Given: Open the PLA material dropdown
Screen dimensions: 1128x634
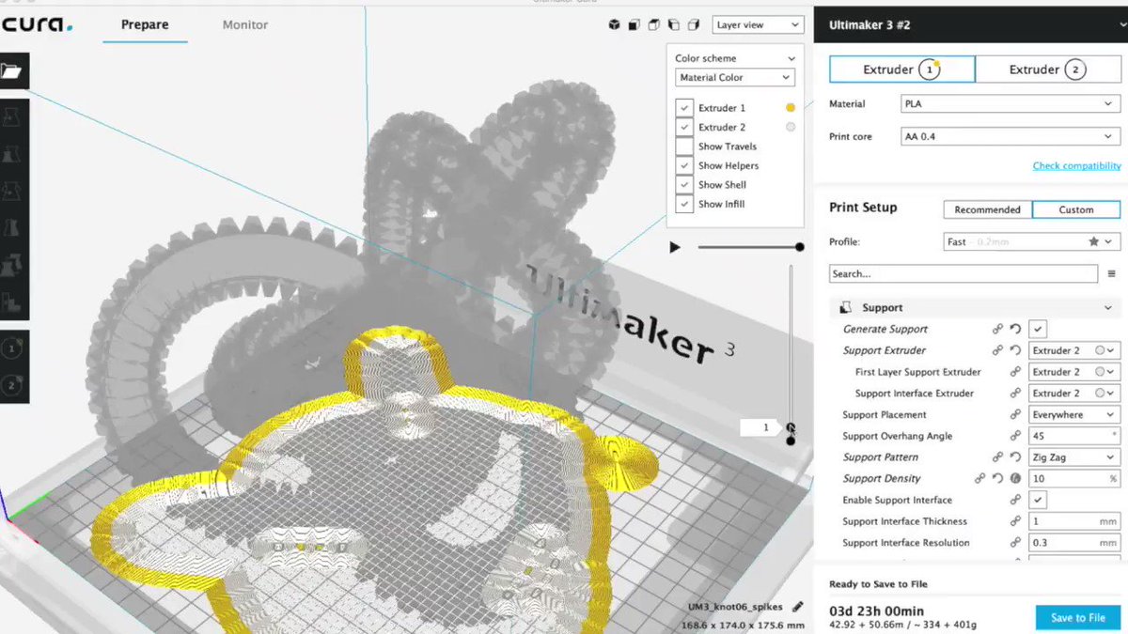Looking at the screenshot, I should pos(1010,104).
